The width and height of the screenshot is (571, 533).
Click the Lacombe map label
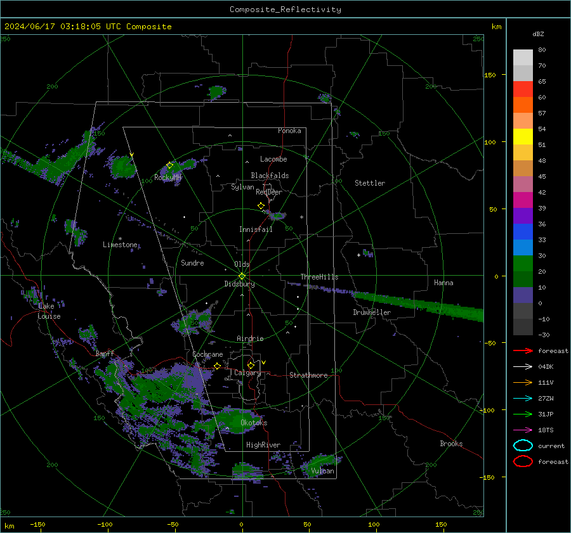pyautogui.click(x=273, y=159)
